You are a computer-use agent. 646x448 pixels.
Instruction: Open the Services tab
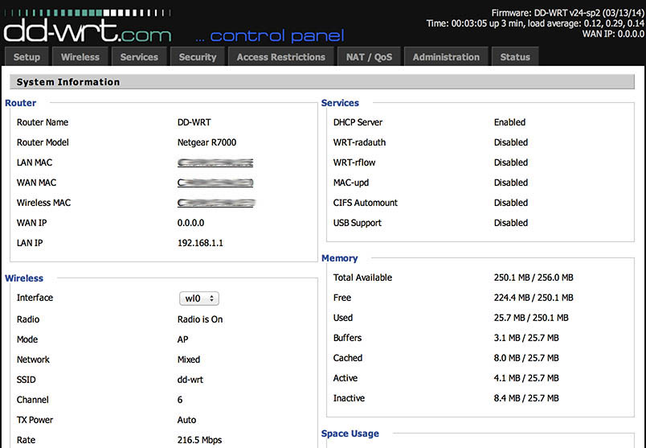(139, 57)
